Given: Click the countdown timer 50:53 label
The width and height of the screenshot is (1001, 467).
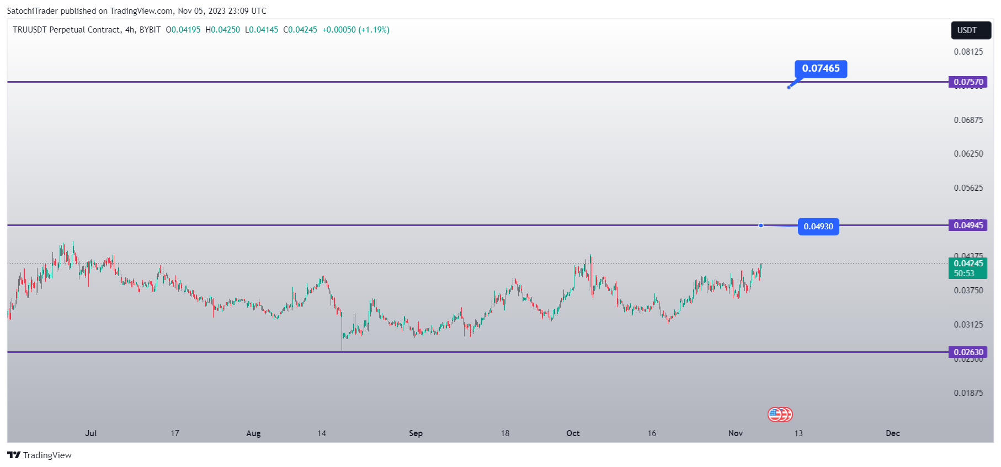Looking at the screenshot, I should click(x=964, y=273).
